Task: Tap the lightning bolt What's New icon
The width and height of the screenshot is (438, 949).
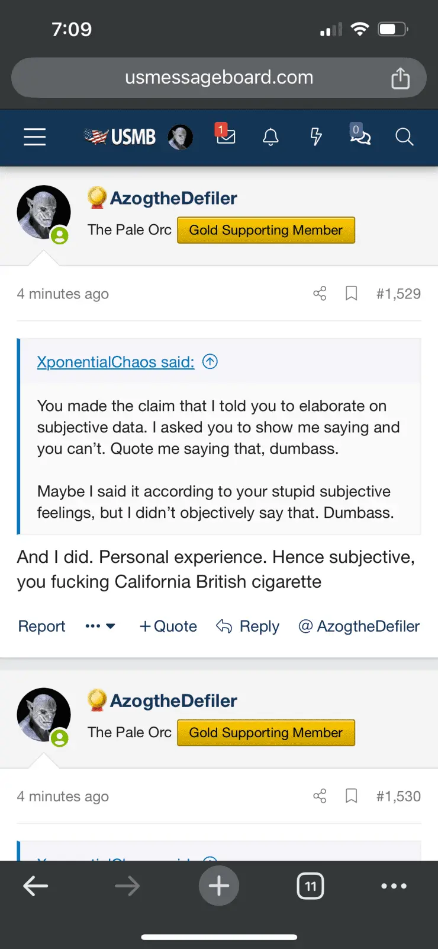Action: [x=316, y=137]
